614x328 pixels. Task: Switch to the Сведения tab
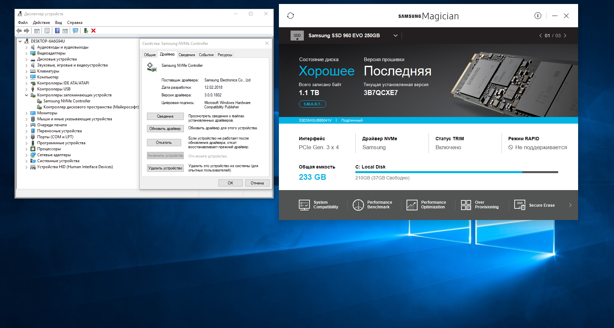tap(187, 55)
